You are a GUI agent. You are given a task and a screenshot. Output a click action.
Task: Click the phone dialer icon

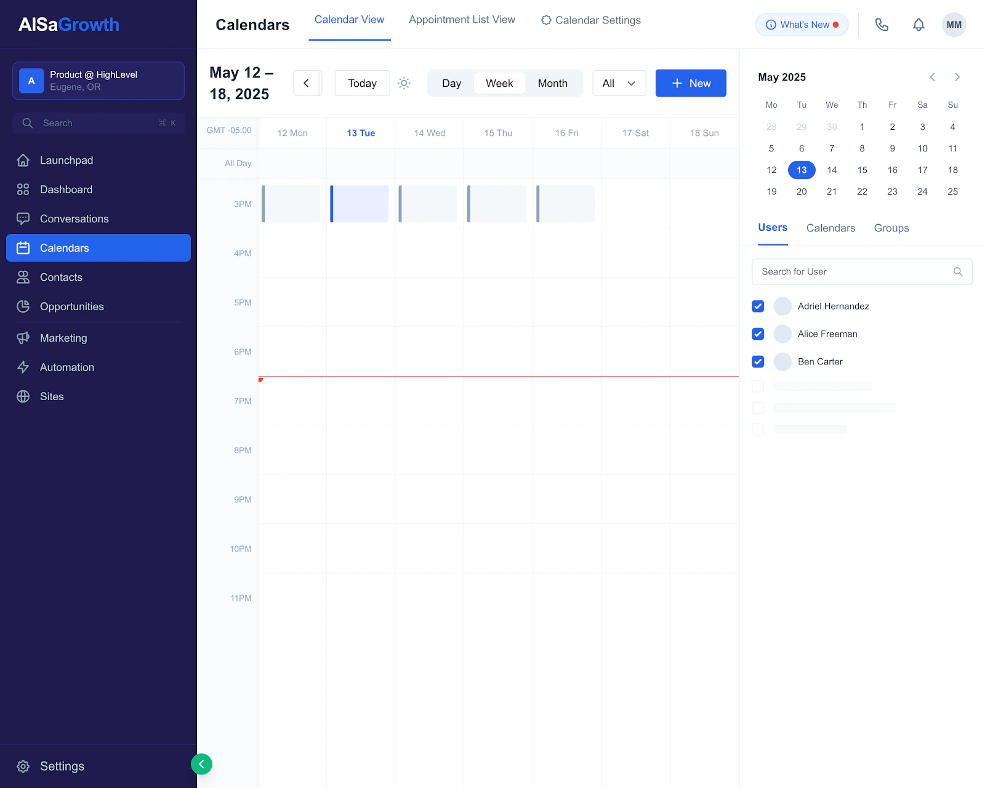click(x=882, y=25)
